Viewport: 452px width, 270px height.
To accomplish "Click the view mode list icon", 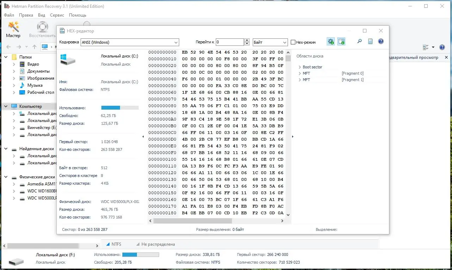I will (426, 47).
